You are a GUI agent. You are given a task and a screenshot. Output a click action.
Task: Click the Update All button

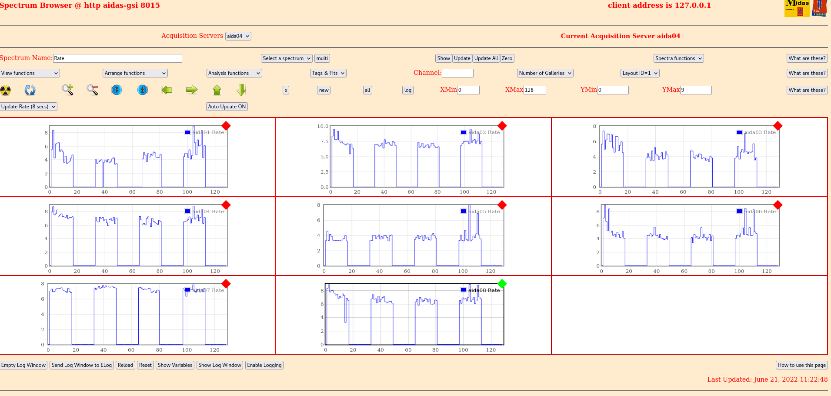[486, 58]
